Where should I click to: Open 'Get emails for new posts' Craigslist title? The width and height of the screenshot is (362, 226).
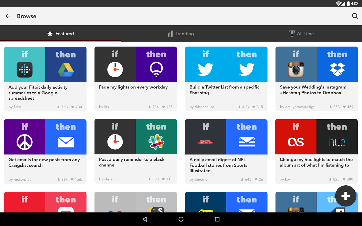pyautogui.click(x=44, y=162)
